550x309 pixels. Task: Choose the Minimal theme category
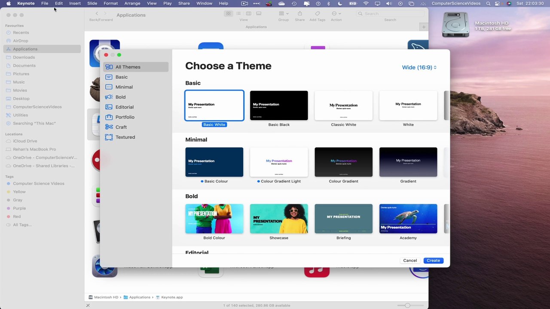click(136, 87)
